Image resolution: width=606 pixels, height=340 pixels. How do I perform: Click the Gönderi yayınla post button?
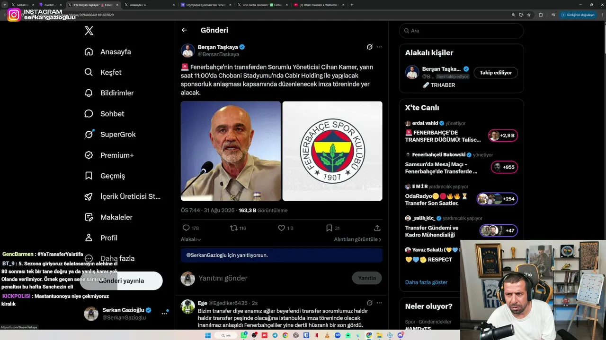point(121,280)
